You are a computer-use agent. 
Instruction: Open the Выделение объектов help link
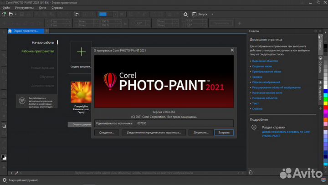pyautogui.click(x=265, y=61)
